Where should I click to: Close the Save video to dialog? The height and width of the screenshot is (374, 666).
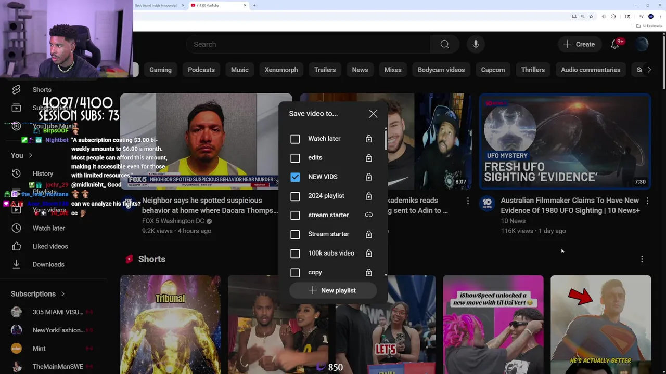tap(373, 114)
